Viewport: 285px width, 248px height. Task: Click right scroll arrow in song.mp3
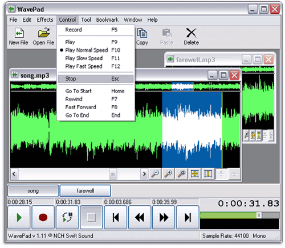(x=144, y=174)
